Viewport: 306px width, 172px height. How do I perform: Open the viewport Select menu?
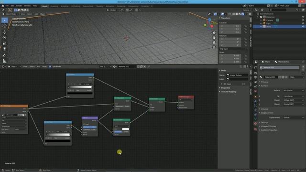tap(30, 14)
